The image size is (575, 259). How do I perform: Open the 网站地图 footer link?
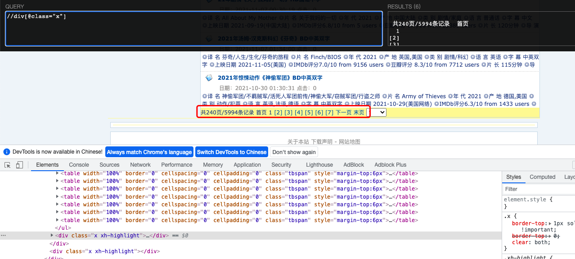[350, 141]
